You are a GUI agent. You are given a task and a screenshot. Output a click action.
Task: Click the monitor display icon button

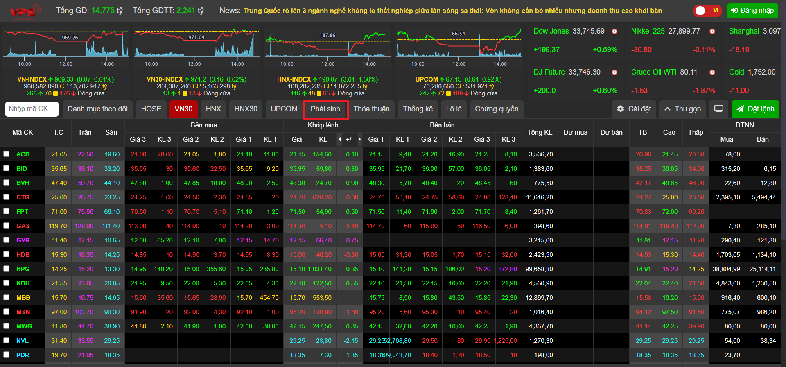[719, 109]
